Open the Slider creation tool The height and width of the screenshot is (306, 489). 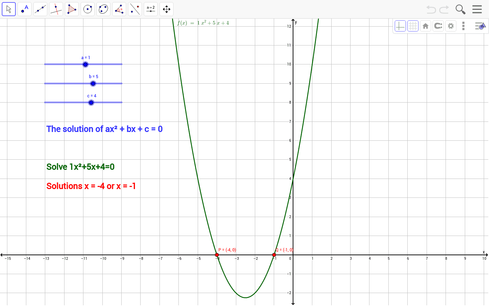[150, 9]
